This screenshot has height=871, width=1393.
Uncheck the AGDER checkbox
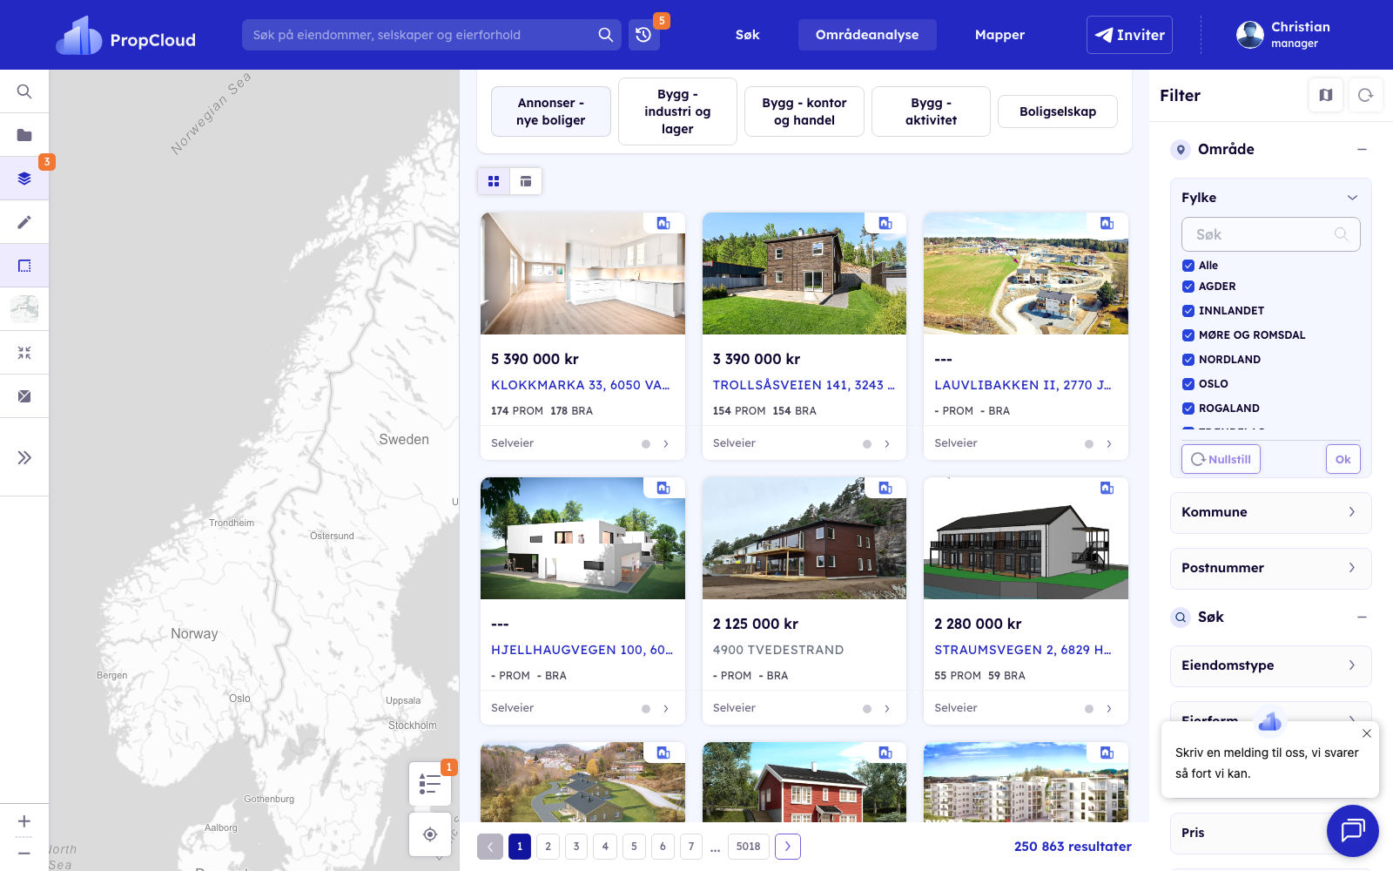click(x=1188, y=287)
